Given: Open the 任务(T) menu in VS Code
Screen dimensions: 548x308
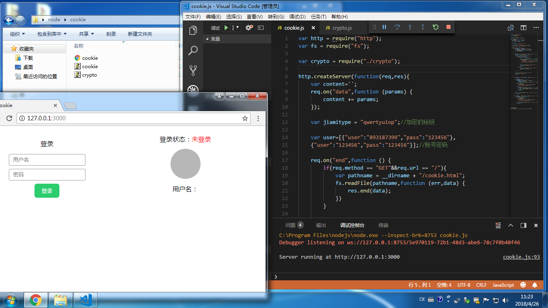Looking at the screenshot, I should click(x=319, y=17).
